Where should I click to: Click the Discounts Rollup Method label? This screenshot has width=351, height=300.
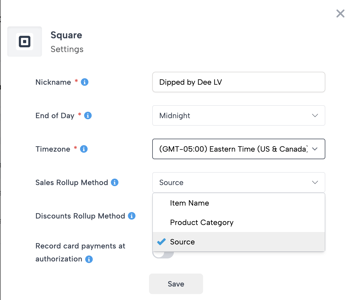click(x=80, y=216)
